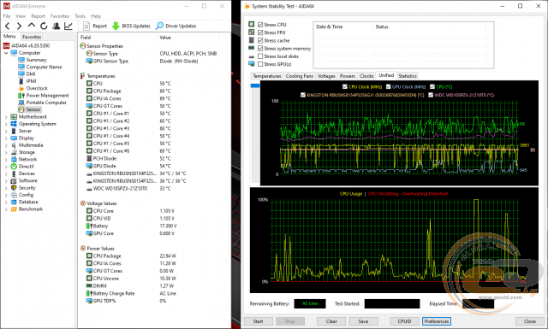Click the GPU TDP% icon
This screenshot has height=329, width=548.
[x=89, y=301]
